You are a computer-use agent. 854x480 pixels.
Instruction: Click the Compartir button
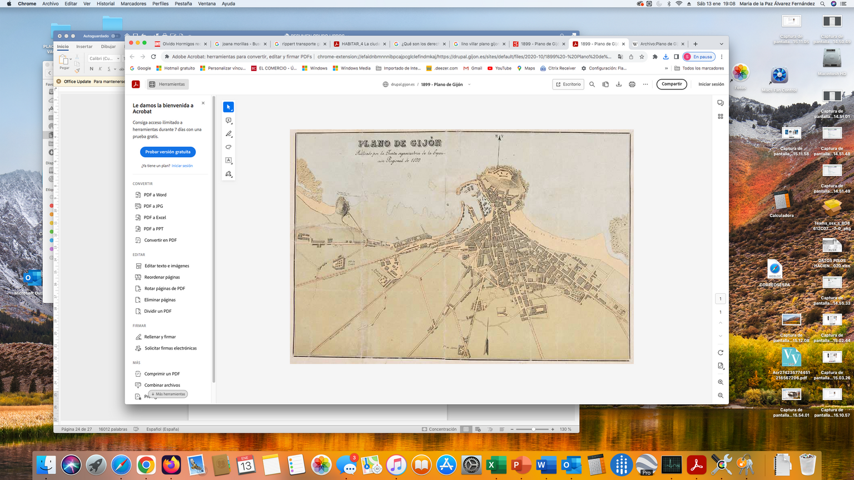tap(672, 84)
